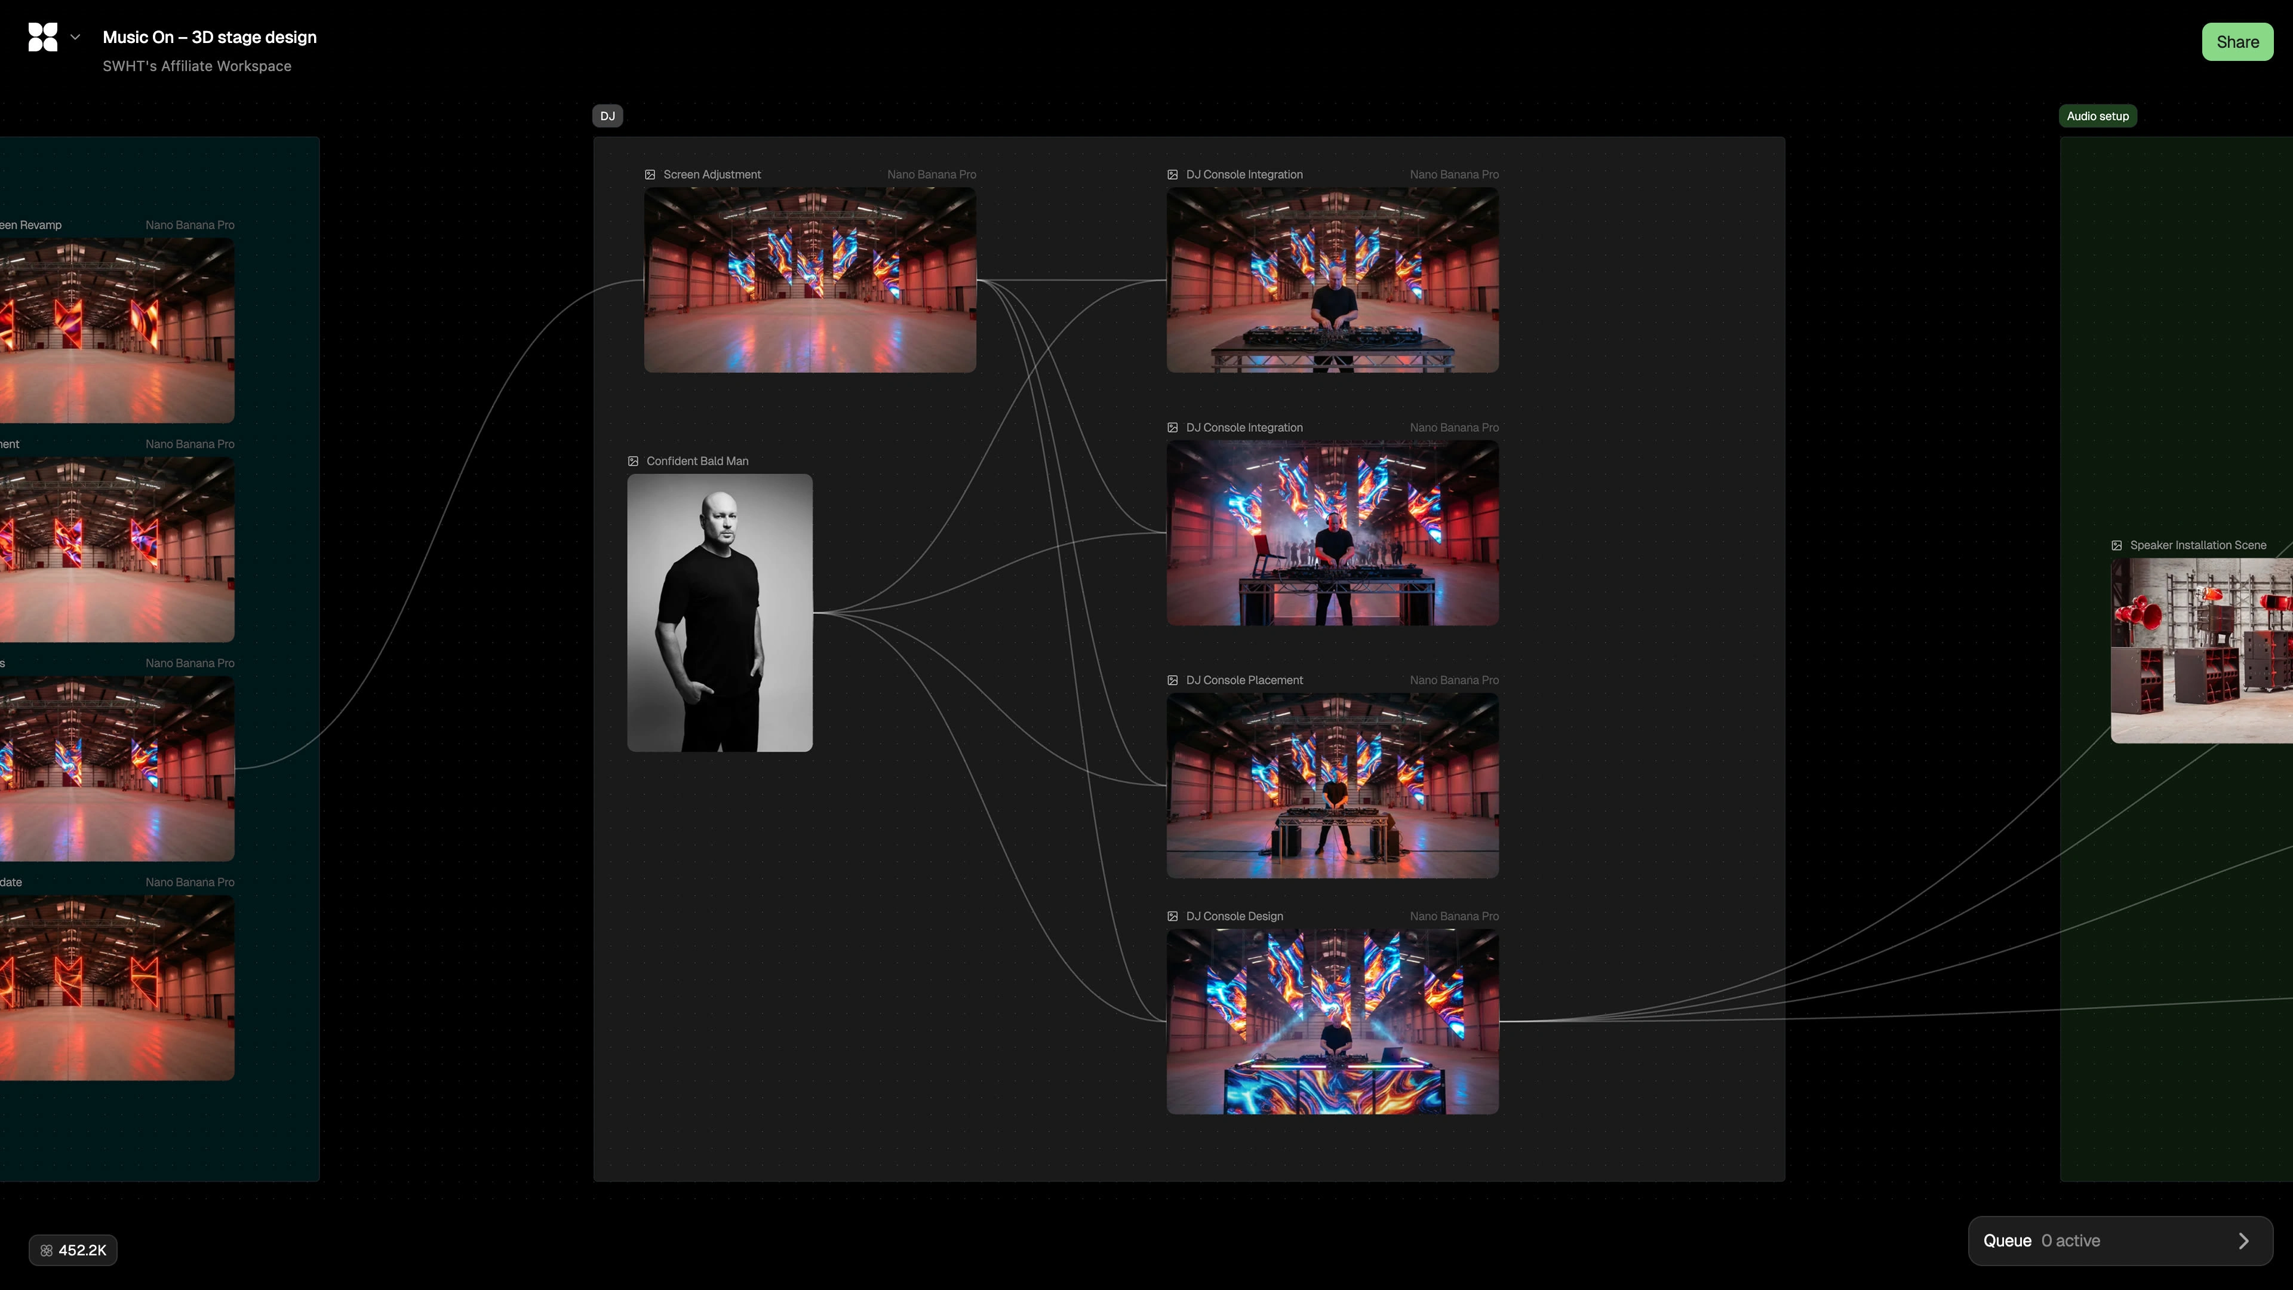Click the top DJ Console Integration node icon
The height and width of the screenshot is (1290, 2293).
click(x=1172, y=174)
